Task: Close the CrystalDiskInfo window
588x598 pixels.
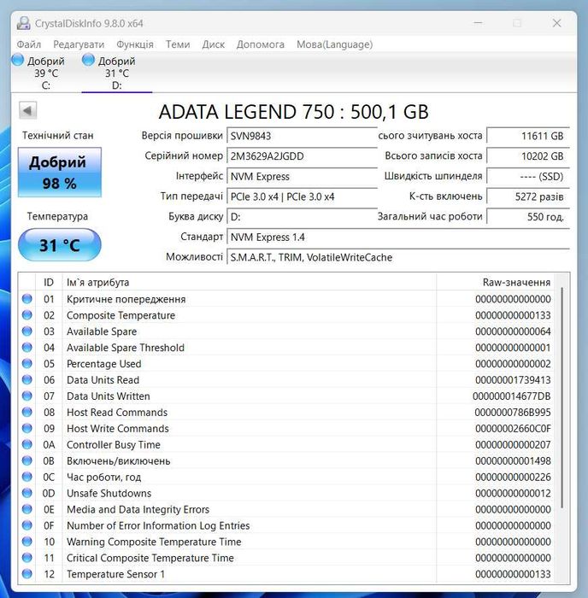Action: coord(556,23)
